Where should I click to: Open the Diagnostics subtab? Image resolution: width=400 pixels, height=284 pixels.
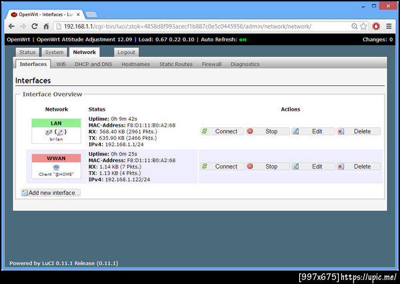pos(245,64)
